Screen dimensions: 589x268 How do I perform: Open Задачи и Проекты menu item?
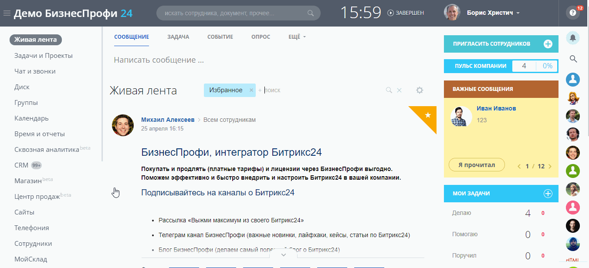tap(44, 56)
